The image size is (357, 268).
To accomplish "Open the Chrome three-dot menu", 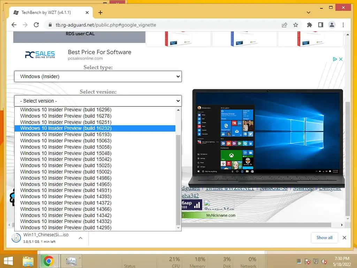I will [343, 25].
